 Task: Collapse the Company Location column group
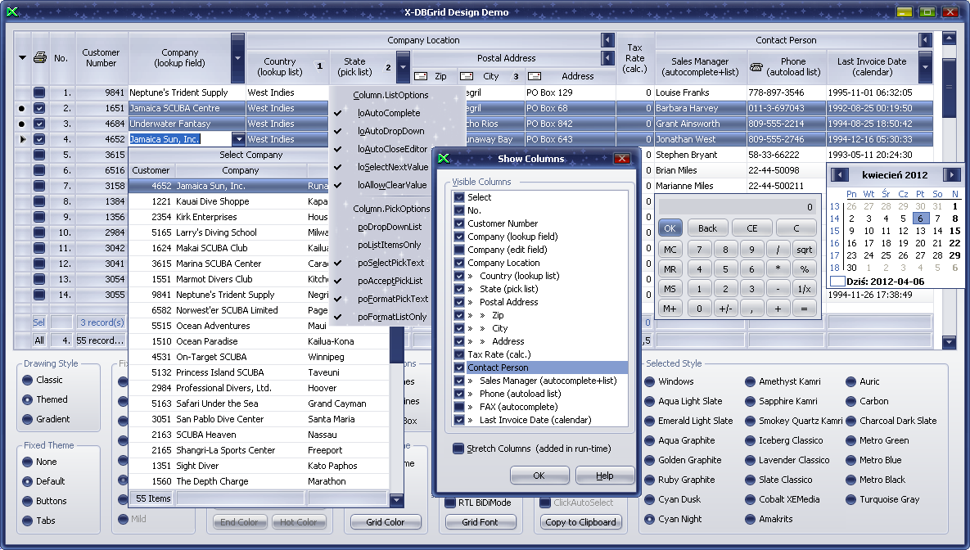(607, 40)
